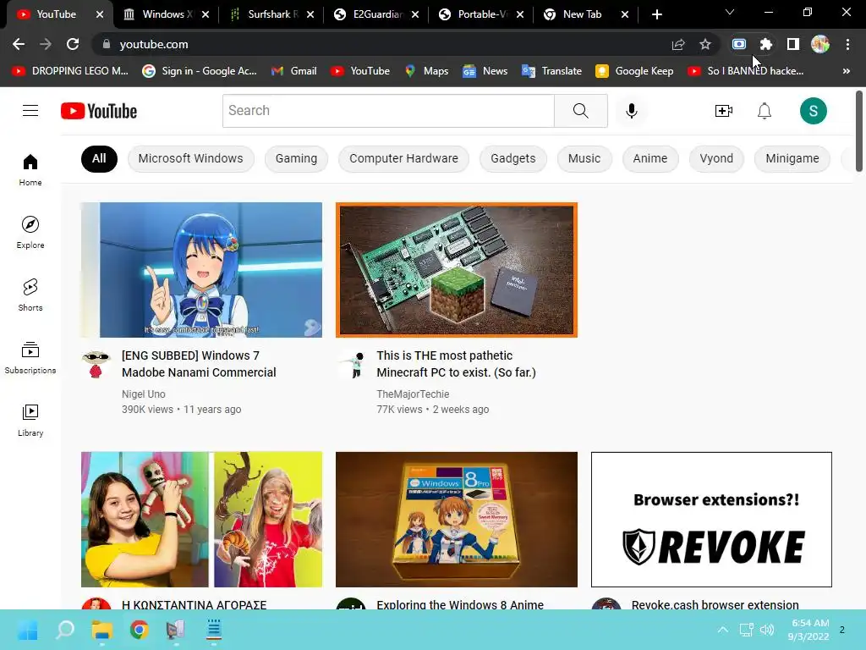The height and width of the screenshot is (650, 866).
Task: Click the blue extension icon beside the star
Action: tap(739, 44)
